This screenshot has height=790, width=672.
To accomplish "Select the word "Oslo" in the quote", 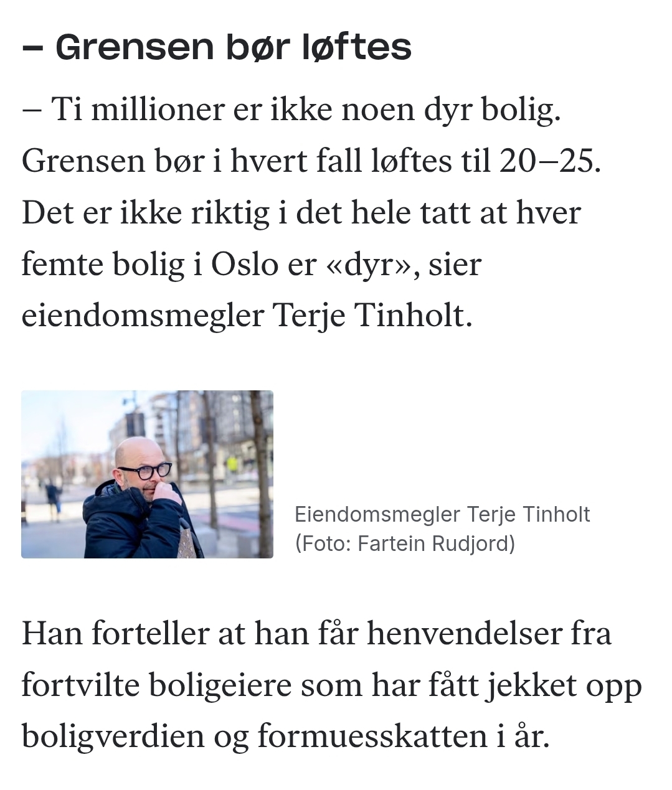I will click(244, 264).
